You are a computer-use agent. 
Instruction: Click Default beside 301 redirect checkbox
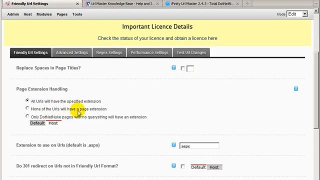(x=198, y=167)
